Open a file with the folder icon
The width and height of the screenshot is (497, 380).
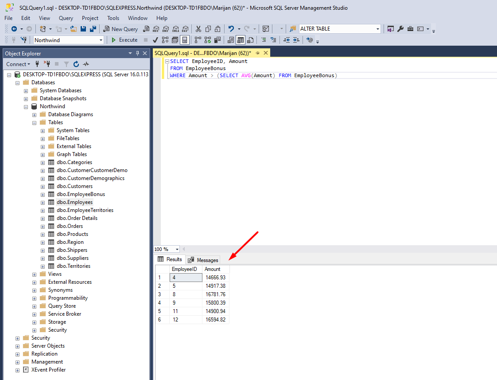[x=73, y=29]
